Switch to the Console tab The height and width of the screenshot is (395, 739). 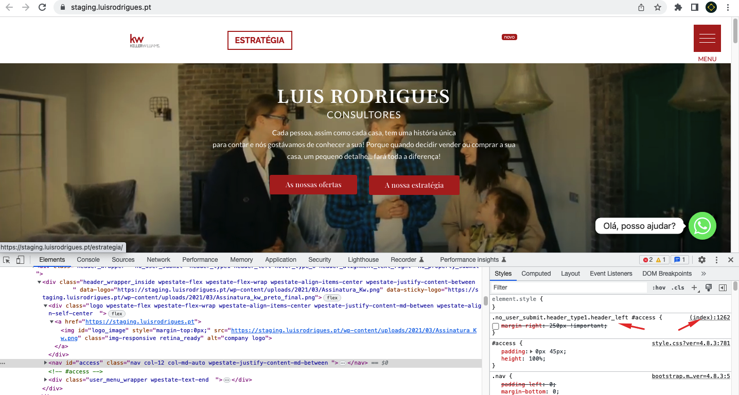point(89,260)
